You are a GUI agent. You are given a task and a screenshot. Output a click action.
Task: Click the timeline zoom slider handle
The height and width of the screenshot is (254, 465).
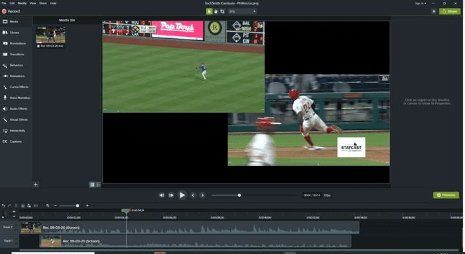78,205
